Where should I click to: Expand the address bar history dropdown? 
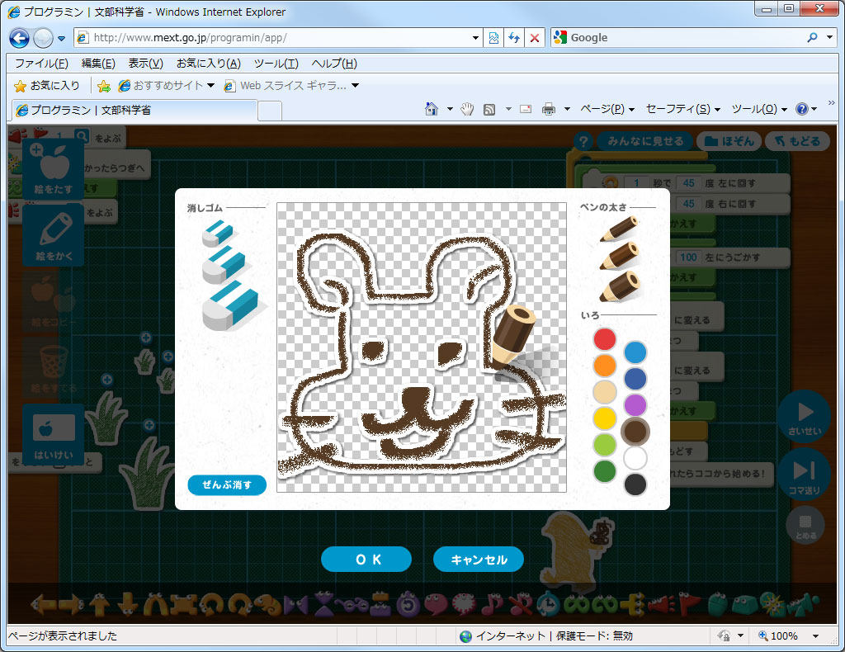(475, 38)
